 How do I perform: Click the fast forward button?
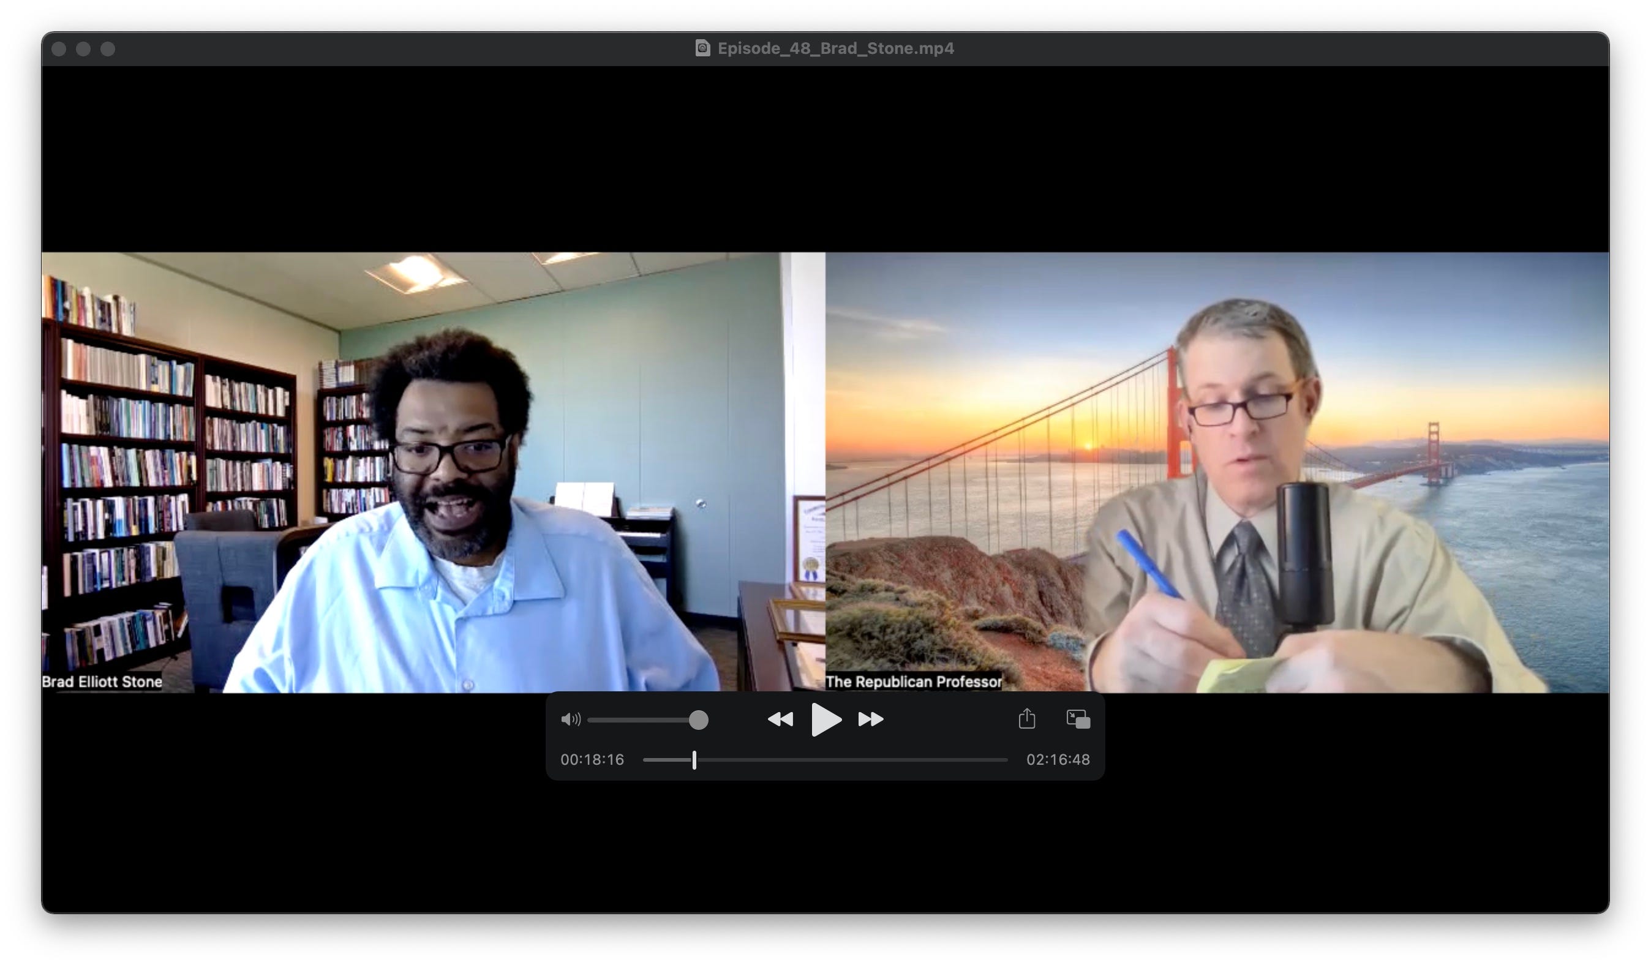(x=871, y=719)
